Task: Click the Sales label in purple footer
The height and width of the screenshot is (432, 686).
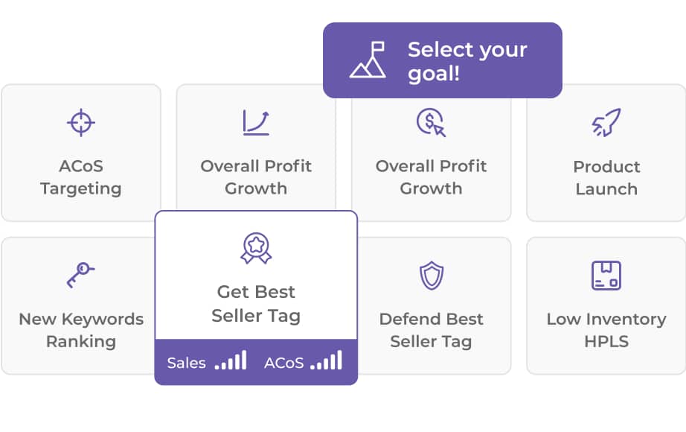Action: point(187,363)
